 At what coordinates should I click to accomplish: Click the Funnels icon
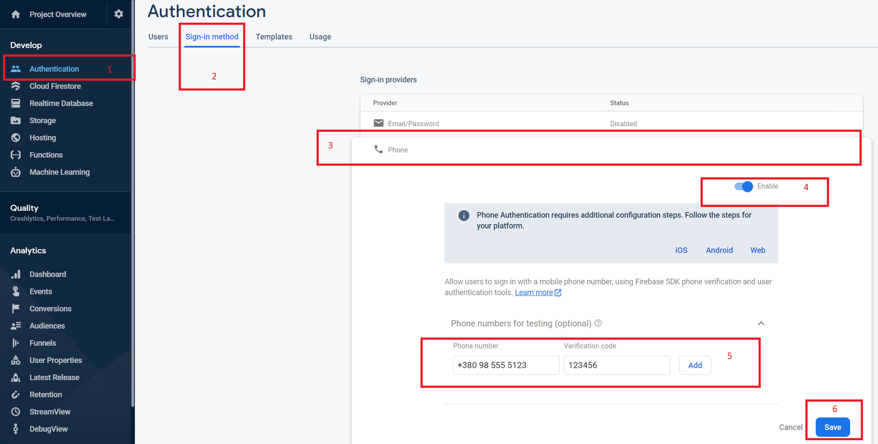click(15, 343)
